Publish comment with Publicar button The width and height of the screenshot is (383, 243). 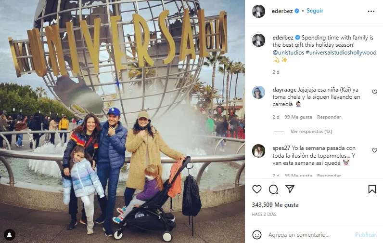click(x=365, y=235)
